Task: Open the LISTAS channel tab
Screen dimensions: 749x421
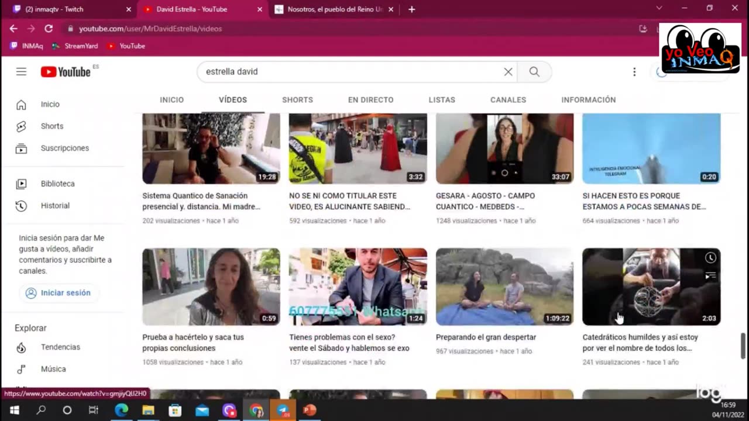Action: (442, 100)
